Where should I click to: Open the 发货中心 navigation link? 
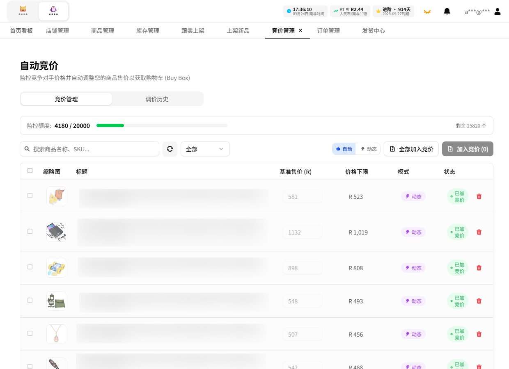373,30
